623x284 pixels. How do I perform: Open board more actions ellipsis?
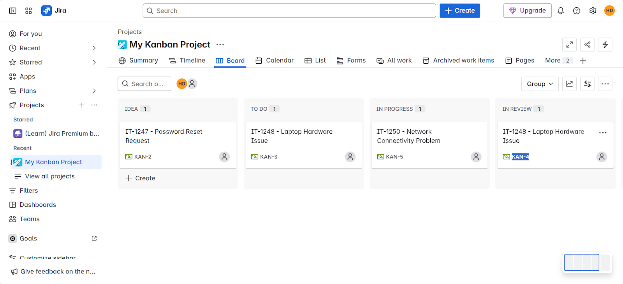pos(605,84)
